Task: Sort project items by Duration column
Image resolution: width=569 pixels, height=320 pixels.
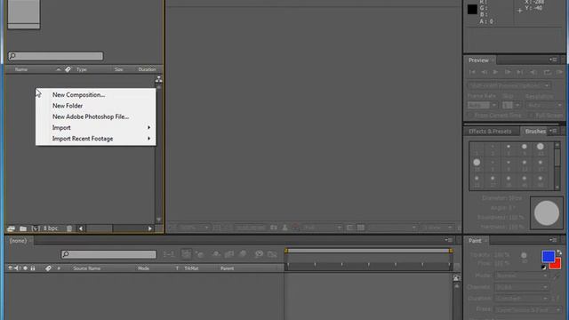Action: coord(147,69)
